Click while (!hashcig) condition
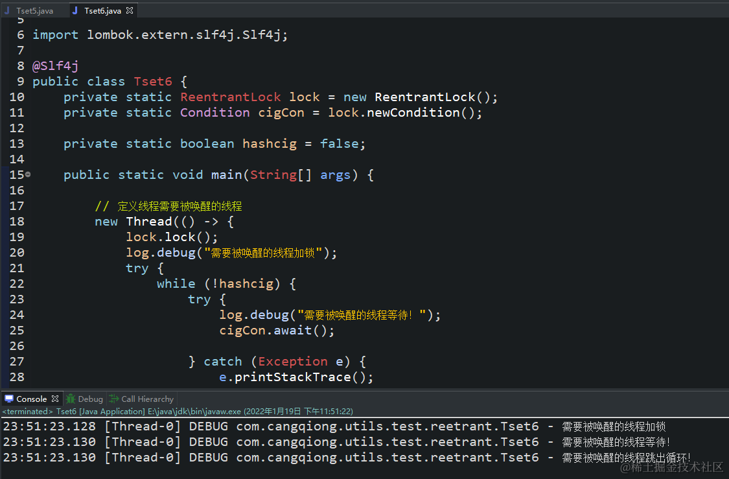Viewport: 729px width, 479px height. click(226, 284)
